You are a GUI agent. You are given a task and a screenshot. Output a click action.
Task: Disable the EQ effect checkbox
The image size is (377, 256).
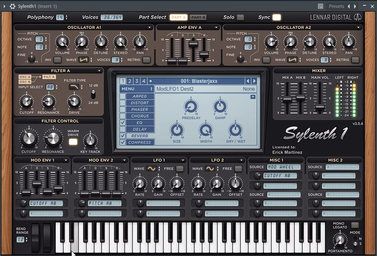(x=123, y=122)
